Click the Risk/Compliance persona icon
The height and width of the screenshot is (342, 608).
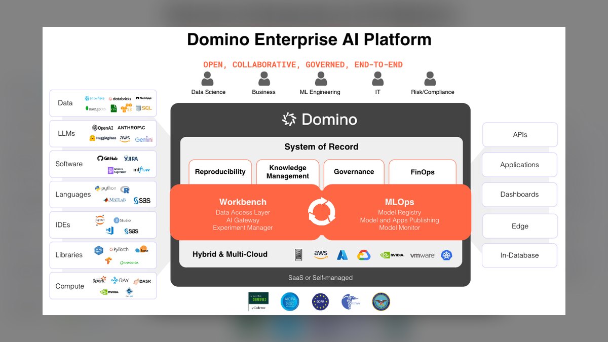coord(430,79)
